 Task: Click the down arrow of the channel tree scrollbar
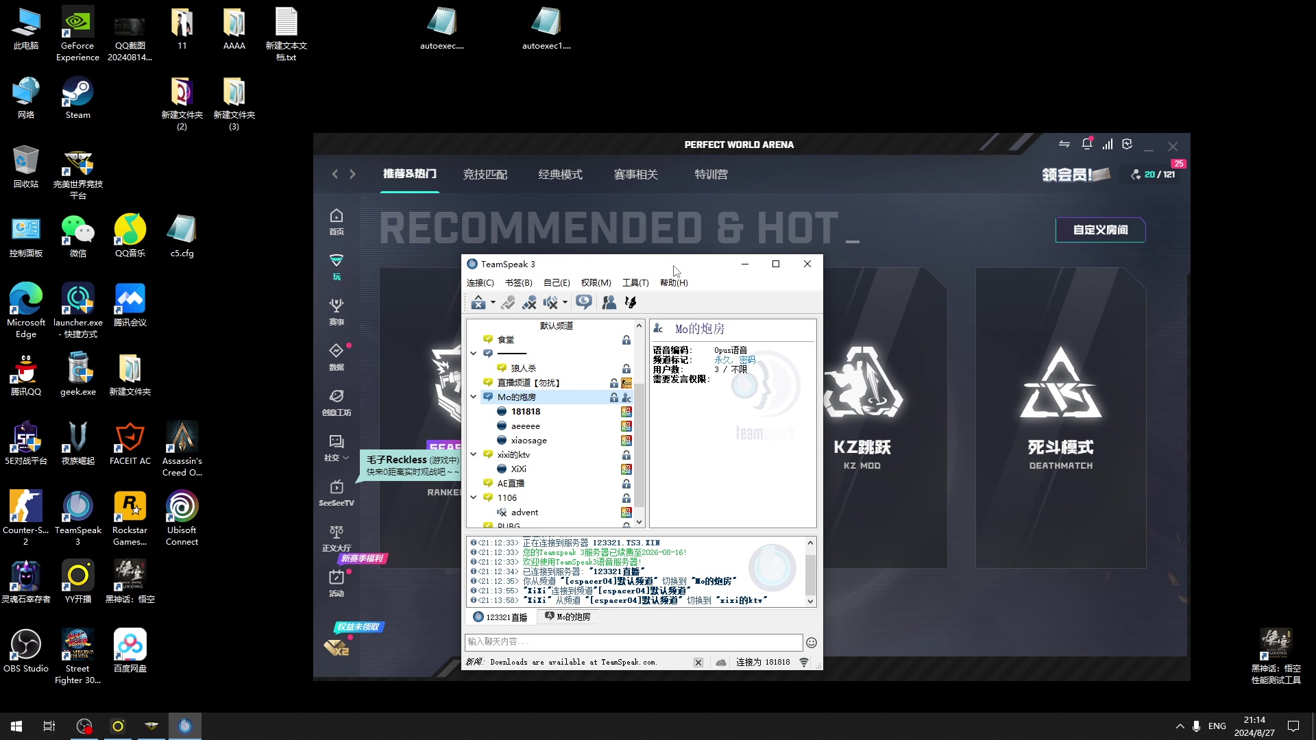[x=639, y=522]
